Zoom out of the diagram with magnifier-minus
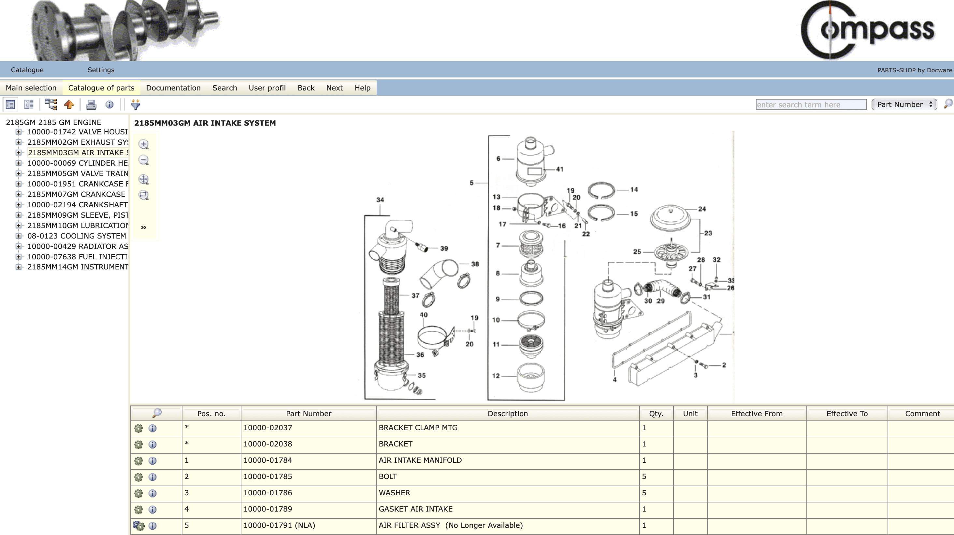Image resolution: width=954 pixels, height=535 pixels. 144,160
